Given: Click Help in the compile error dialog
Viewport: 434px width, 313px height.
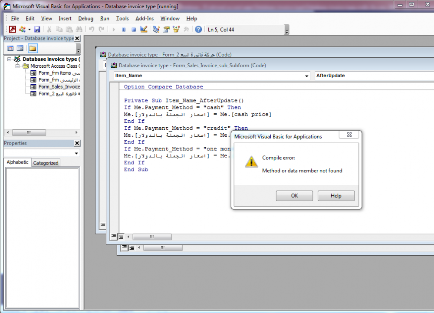Looking at the screenshot, I should point(336,196).
